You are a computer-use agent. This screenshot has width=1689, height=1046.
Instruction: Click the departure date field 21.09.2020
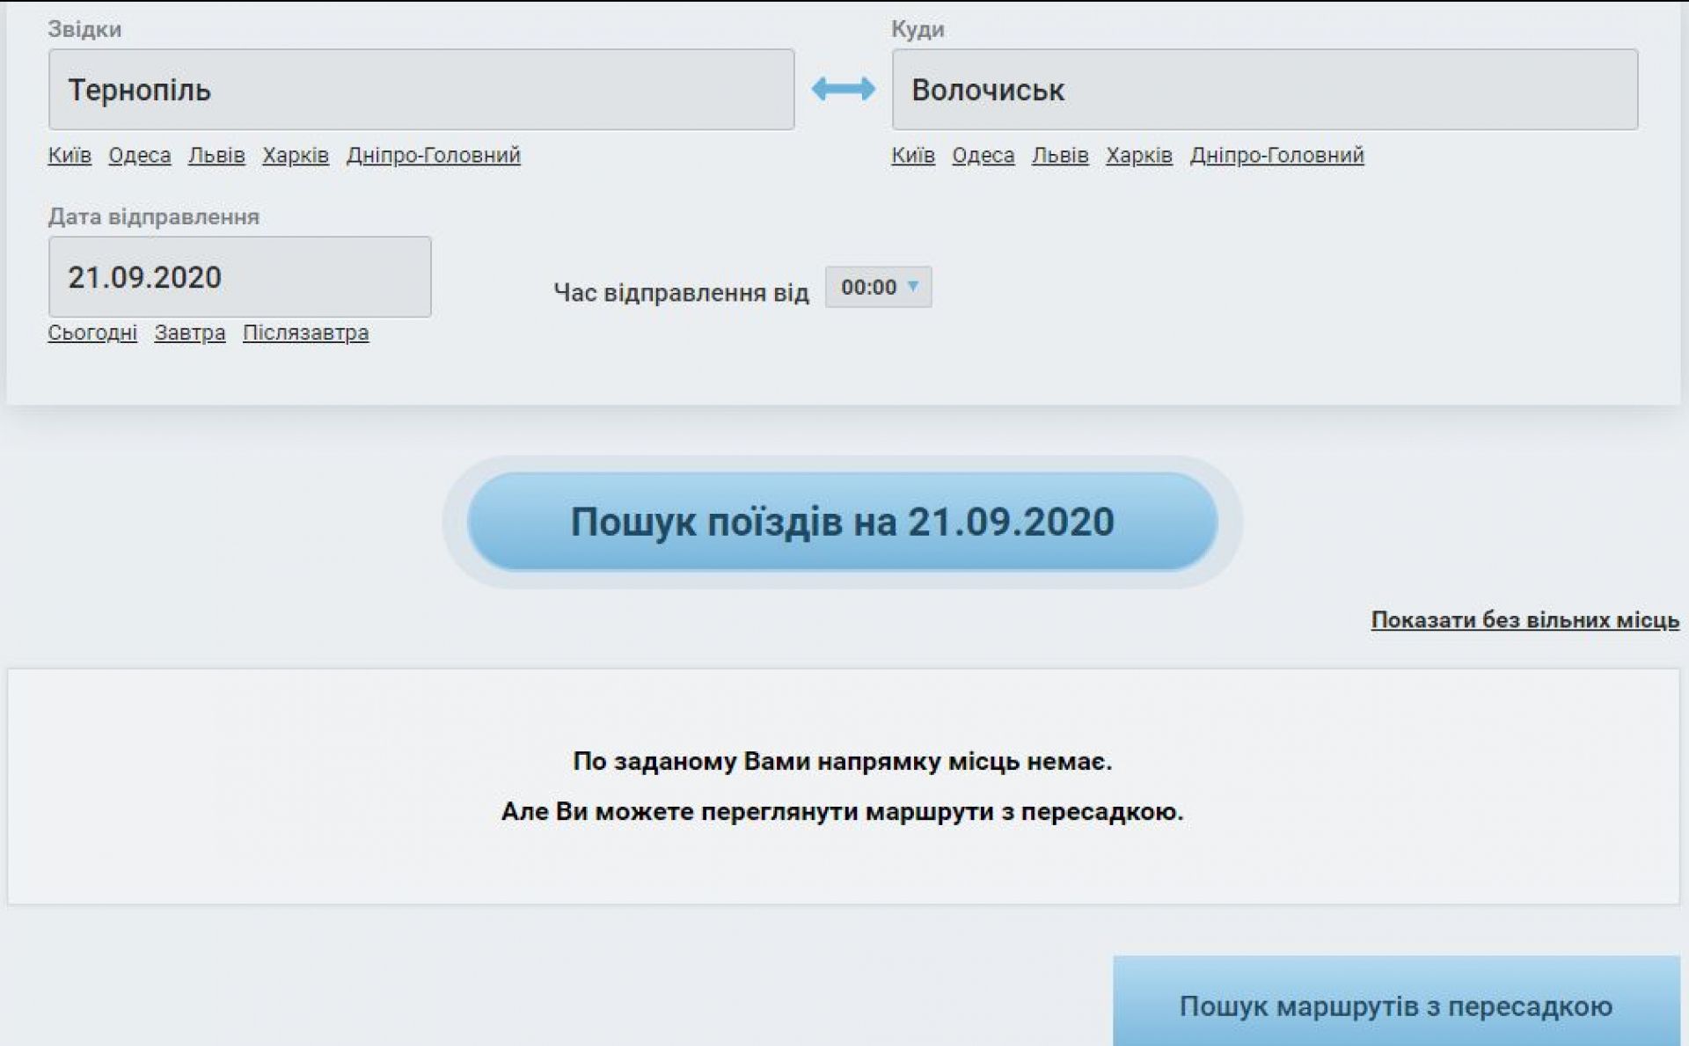239,277
